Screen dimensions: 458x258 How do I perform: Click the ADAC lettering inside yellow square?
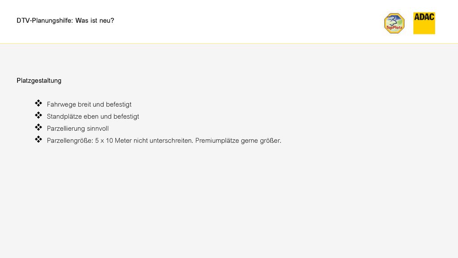424,17
